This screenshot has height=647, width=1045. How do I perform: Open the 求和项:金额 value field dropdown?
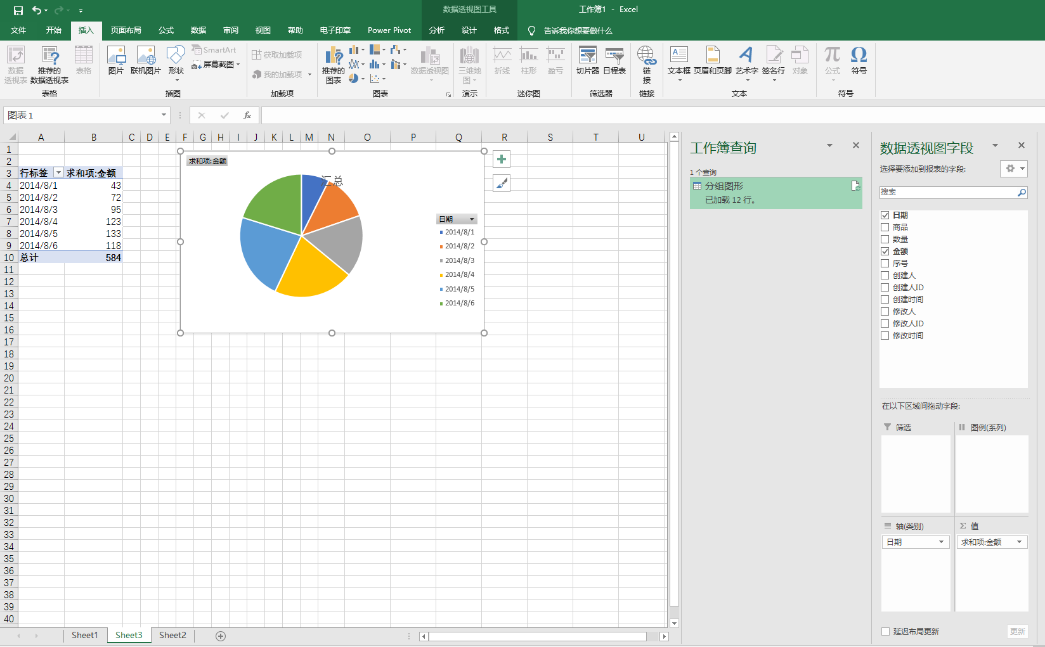pos(1020,542)
